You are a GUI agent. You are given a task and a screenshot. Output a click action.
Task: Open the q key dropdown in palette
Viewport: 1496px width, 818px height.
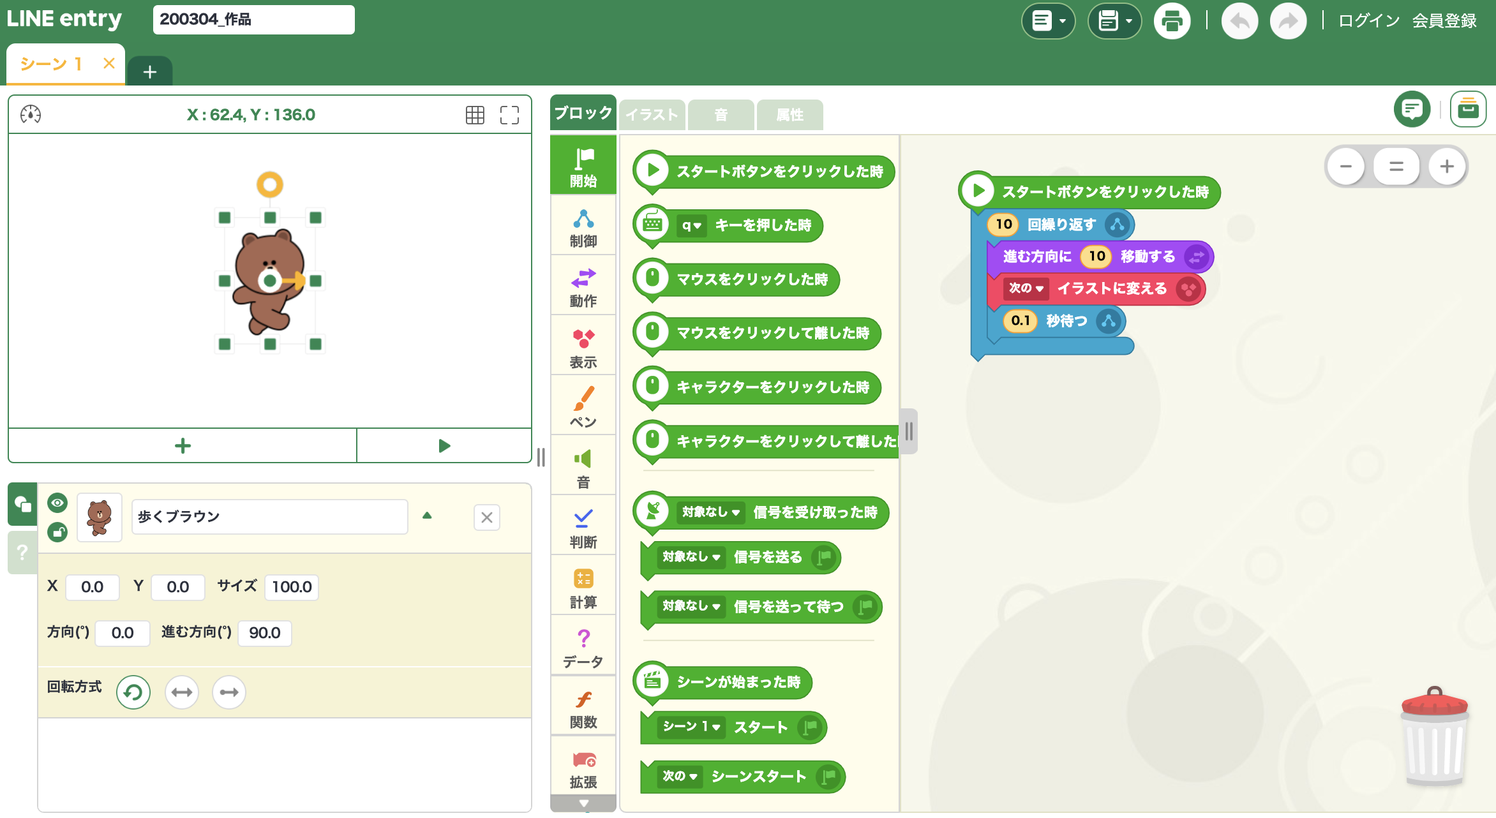point(691,225)
